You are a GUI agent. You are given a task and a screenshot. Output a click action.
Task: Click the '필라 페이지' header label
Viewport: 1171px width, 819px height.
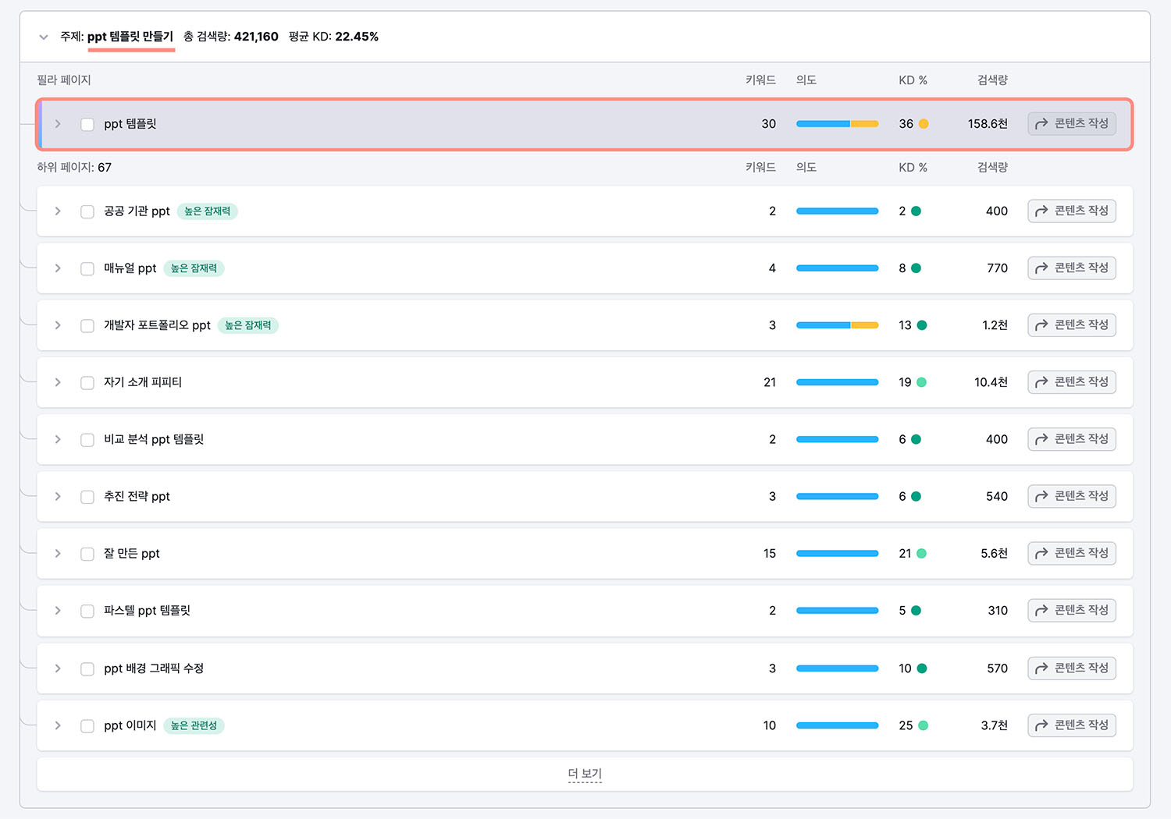[64, 80]
